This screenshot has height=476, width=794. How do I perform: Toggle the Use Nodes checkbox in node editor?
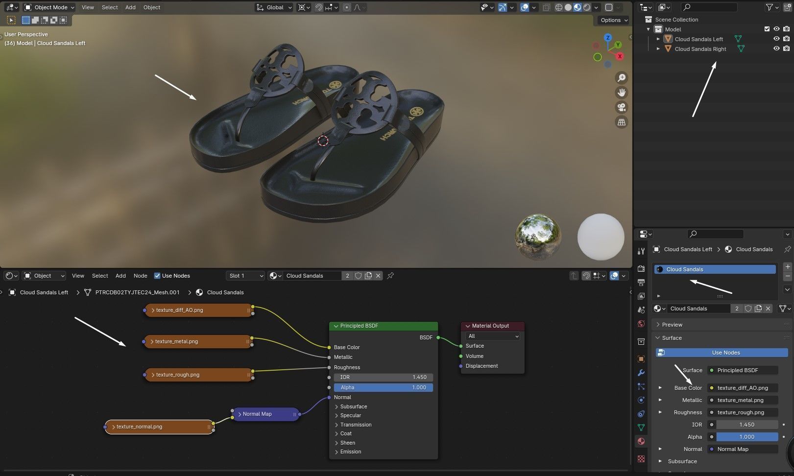tap(157, 276)
